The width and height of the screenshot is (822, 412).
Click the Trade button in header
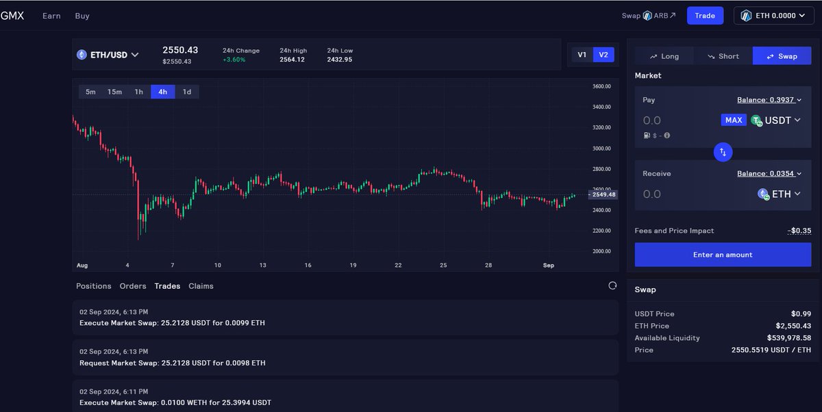click(x=705, y=16)
